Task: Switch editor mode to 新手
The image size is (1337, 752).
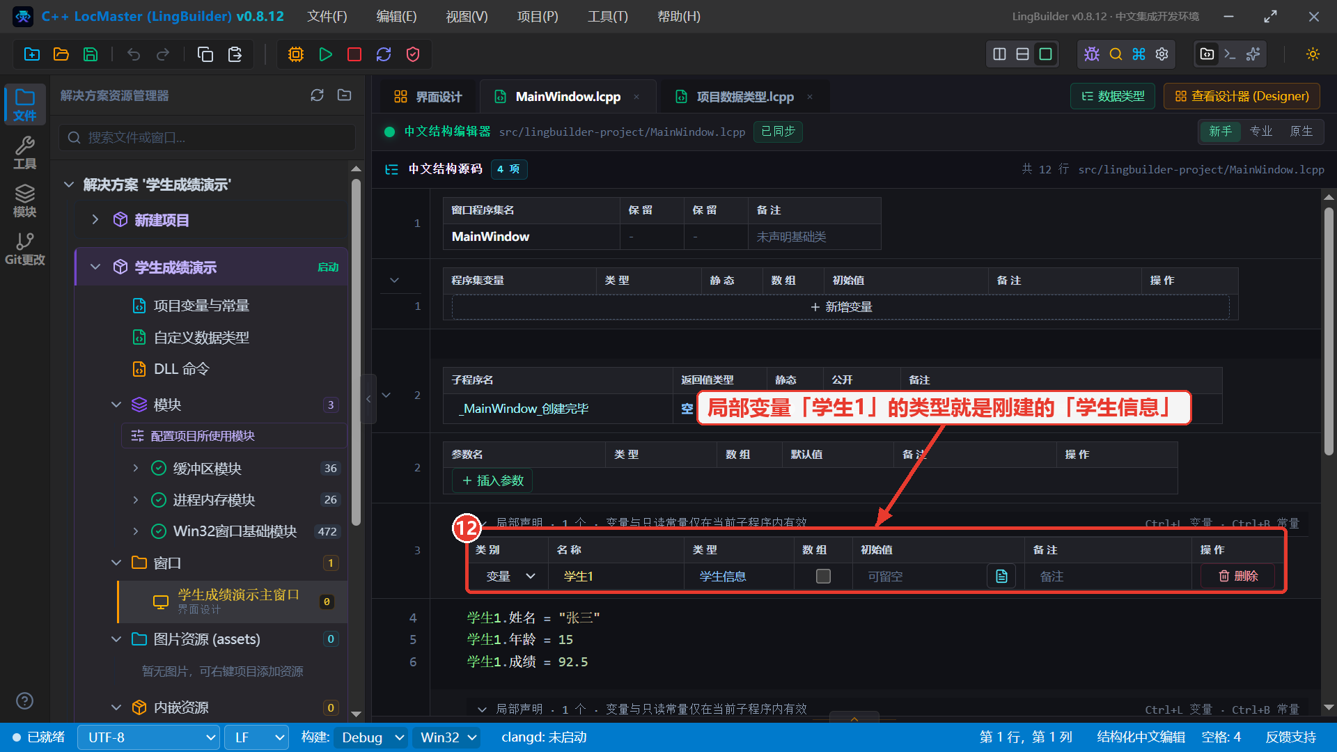Action: point(1220,132)
